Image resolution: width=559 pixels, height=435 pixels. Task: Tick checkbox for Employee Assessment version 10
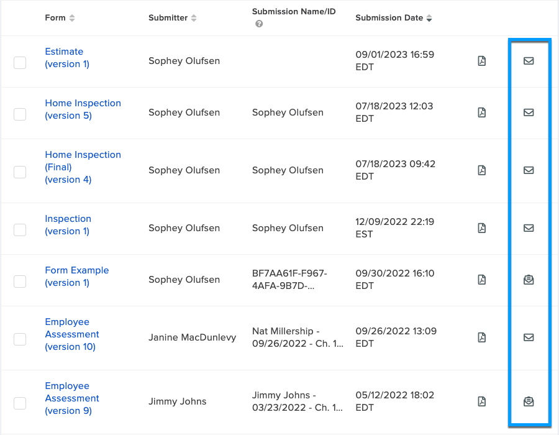pyautogui.click(x=20, y=339)
